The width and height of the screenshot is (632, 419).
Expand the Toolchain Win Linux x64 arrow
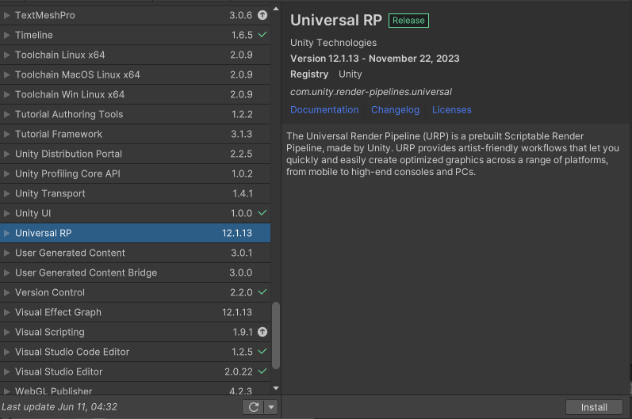tap(7, 94)
